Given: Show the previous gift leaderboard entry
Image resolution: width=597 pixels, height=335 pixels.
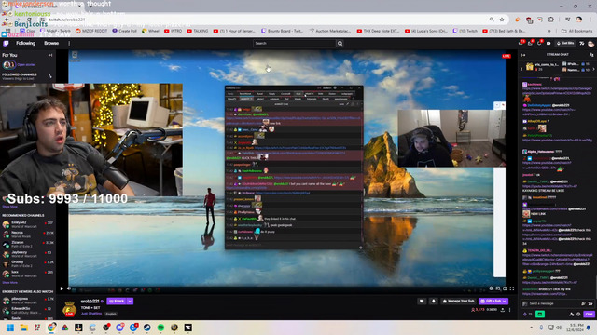Looking at the screenshot, I should (x=521, y=69).
